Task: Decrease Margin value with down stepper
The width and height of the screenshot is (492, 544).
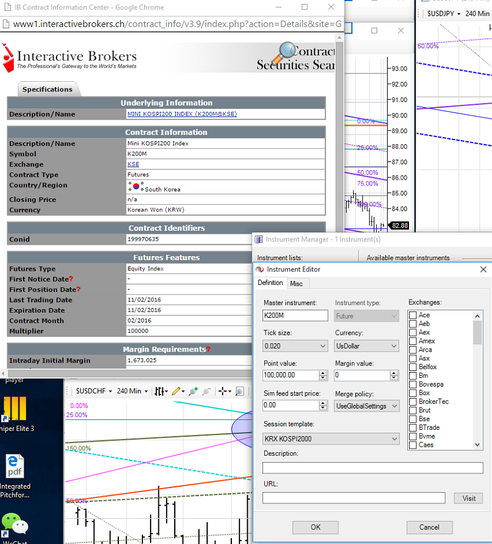Action: click(x=394, y=378)
